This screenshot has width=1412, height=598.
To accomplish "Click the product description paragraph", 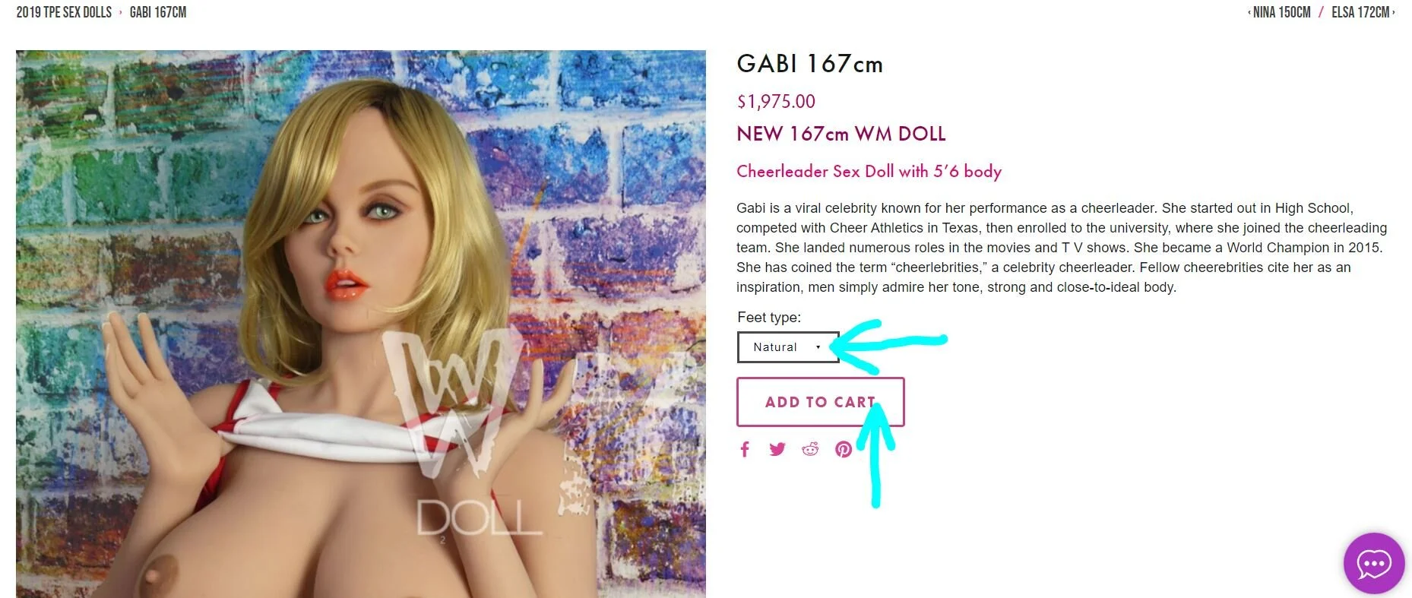I will pos(1062,248).
